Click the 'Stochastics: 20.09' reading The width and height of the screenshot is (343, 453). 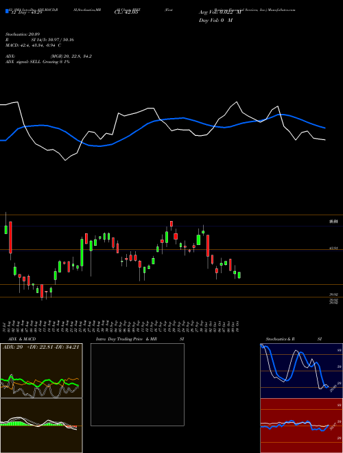(22, 34)
